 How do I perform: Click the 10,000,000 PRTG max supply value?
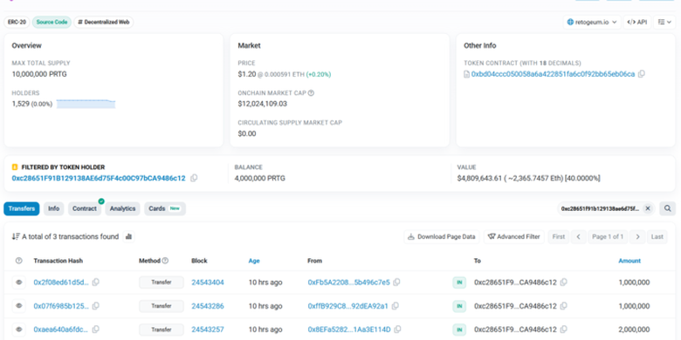click(x=39, y=74)
